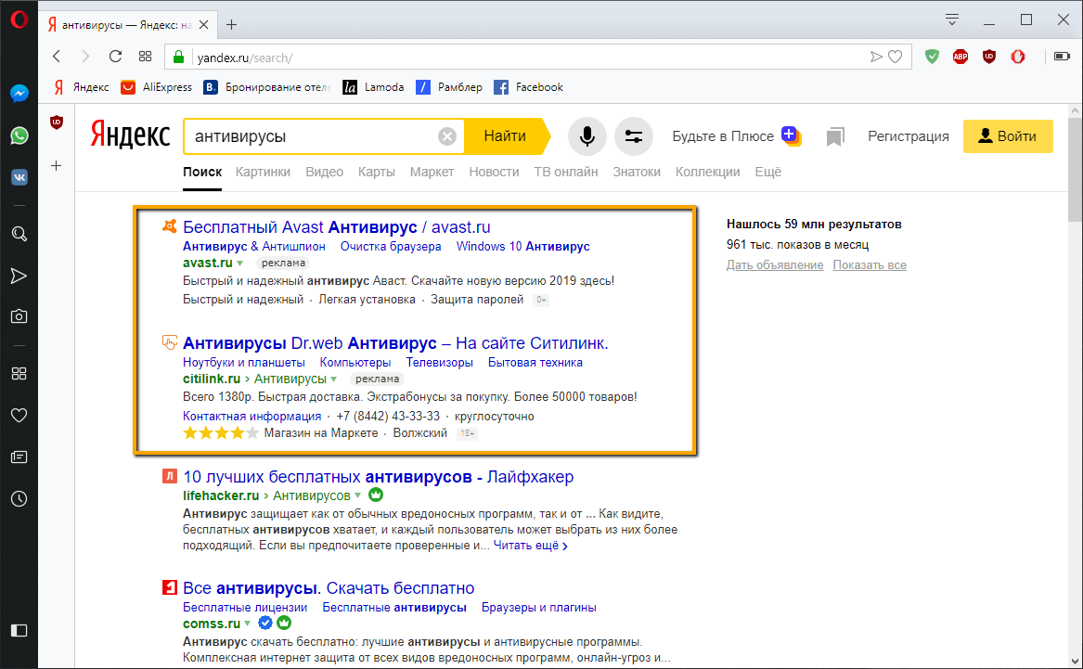Open 10 лучших бесплатных антивирусов result

click(378, 476)
